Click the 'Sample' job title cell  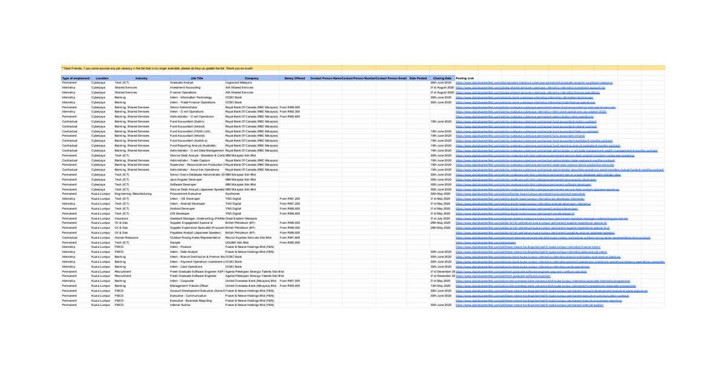(197, 243)
